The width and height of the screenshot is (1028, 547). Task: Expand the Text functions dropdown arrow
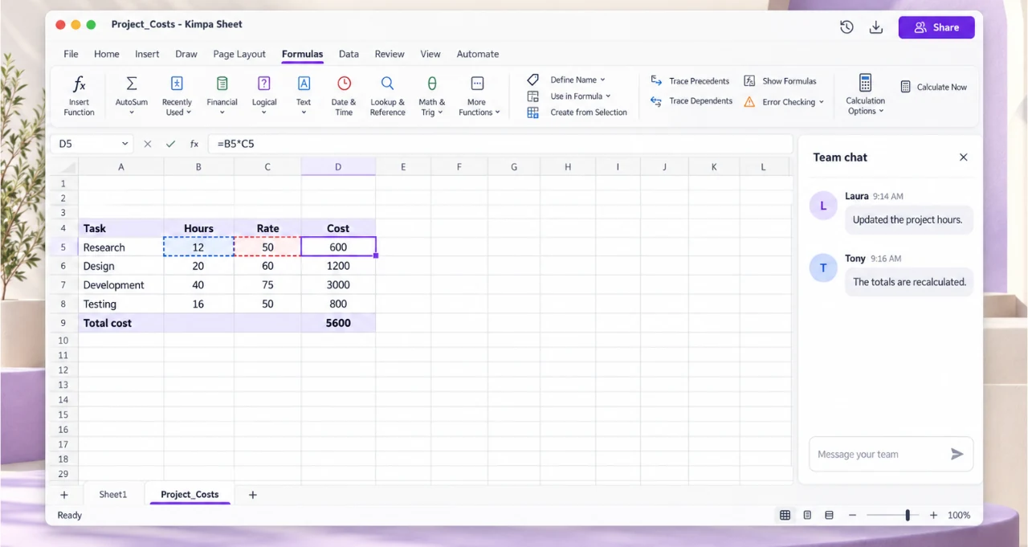click(x=304, y=112)
